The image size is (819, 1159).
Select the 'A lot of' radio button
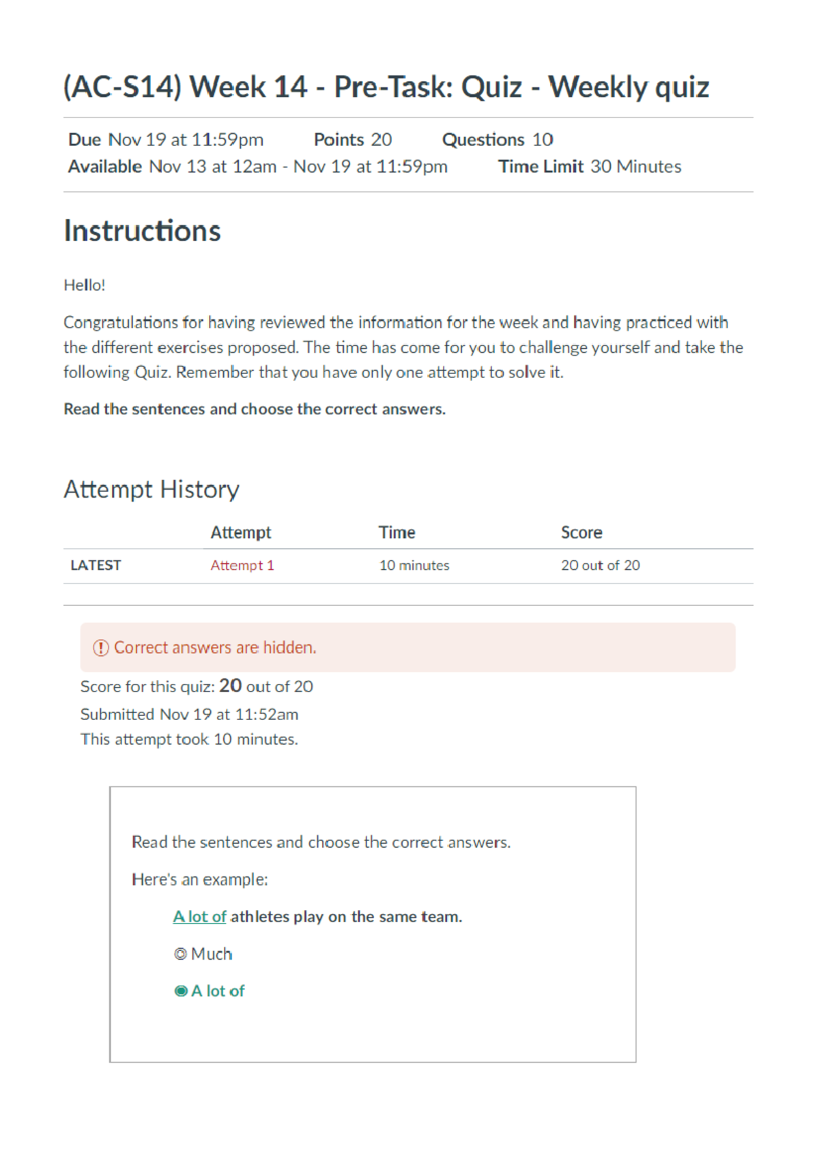(x=181, y=990)
